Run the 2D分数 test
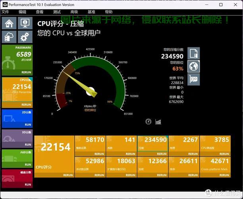243x199 pixels. tap(28, 125)
